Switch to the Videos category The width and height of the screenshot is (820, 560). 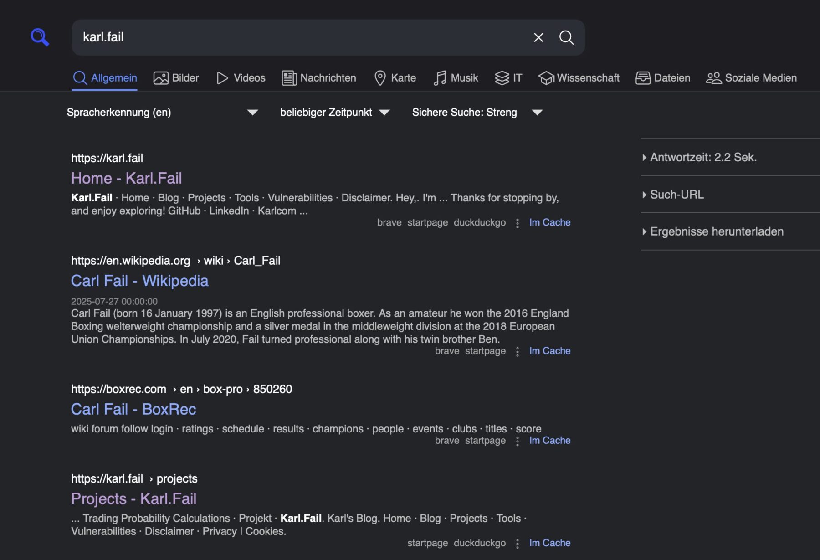click(x=241, y=78)
